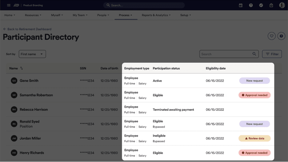Click the Filter button
This screenshot has width=288, height=162.
(272, 54)
